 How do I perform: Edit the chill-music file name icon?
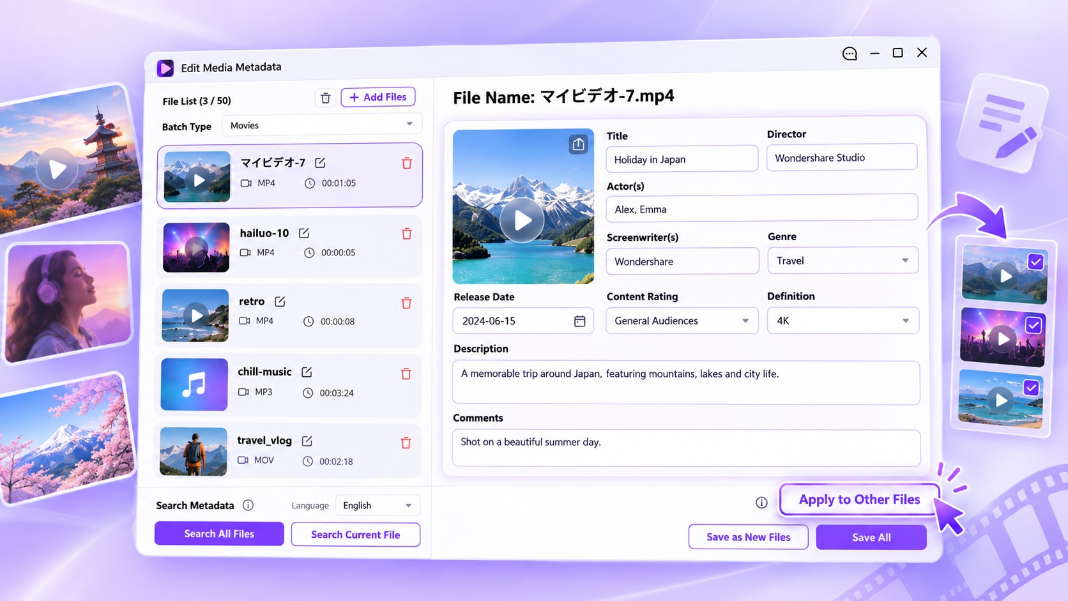pyautogui.click(x=307, y=372)
